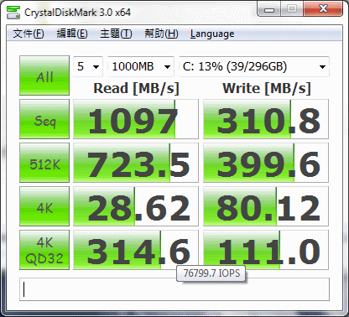This screenshot has width=349, height=317.
Task: Click the Seq write result 310.8
Action: [x=266, y=119]
